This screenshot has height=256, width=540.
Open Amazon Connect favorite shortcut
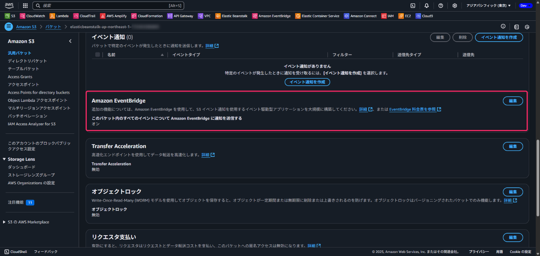(360, 16)
